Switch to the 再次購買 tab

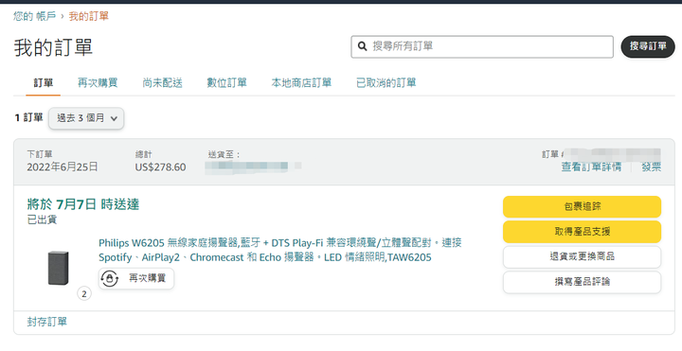click(98, 82)
